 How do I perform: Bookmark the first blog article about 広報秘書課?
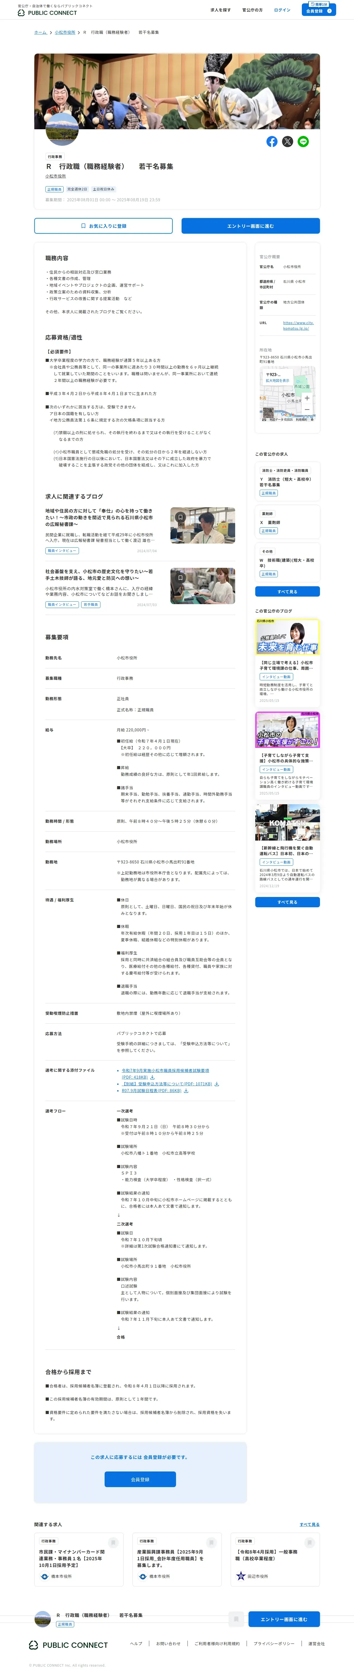(x=180, y=517)
